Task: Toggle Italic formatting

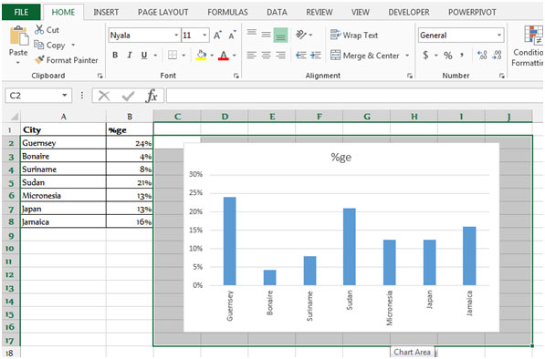Action: 130,56
